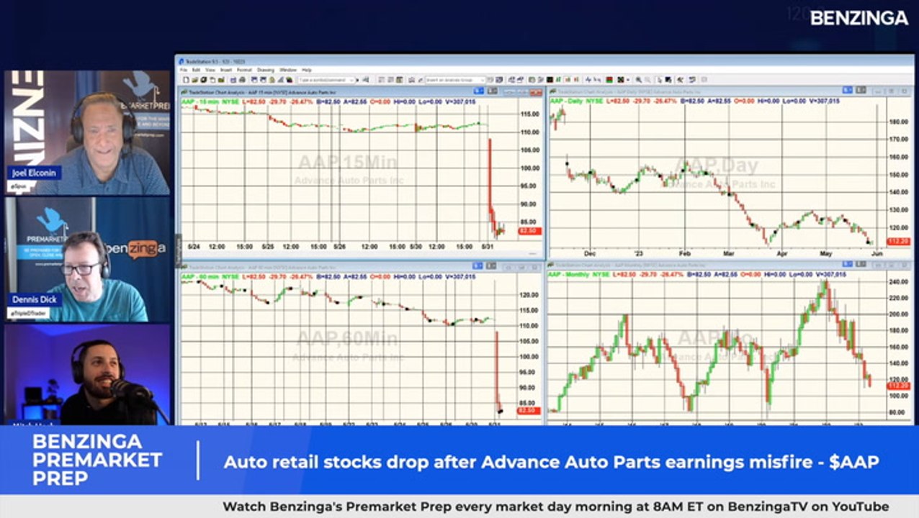Click Joel Elconin's webcam feed
The width and height of the screenshot is (919, 518).
88,133
